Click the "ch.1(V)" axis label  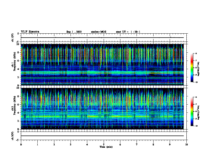(x=13, y=38)
